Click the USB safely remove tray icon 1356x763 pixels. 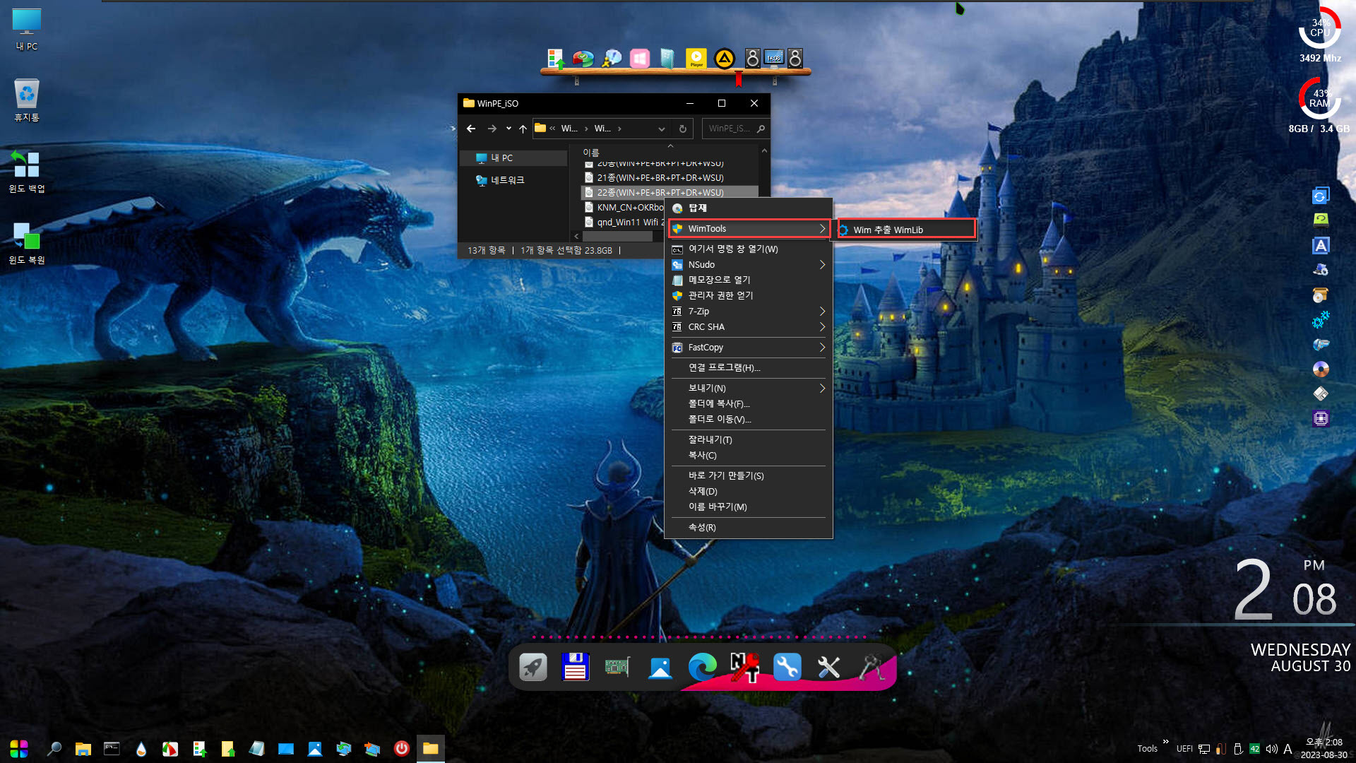(x=1238, y=749)
